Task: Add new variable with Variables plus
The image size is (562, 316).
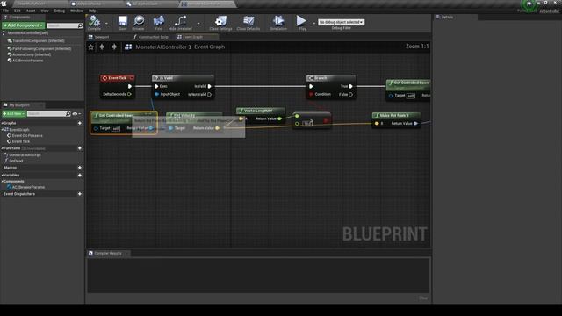Action: [x=80, y=176]
